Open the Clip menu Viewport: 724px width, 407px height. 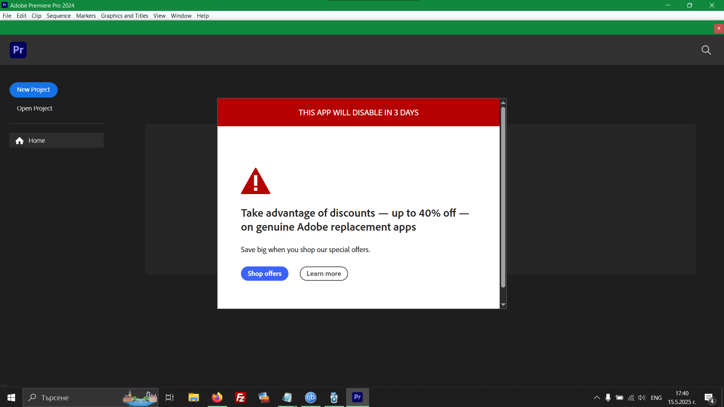[37, 16]
